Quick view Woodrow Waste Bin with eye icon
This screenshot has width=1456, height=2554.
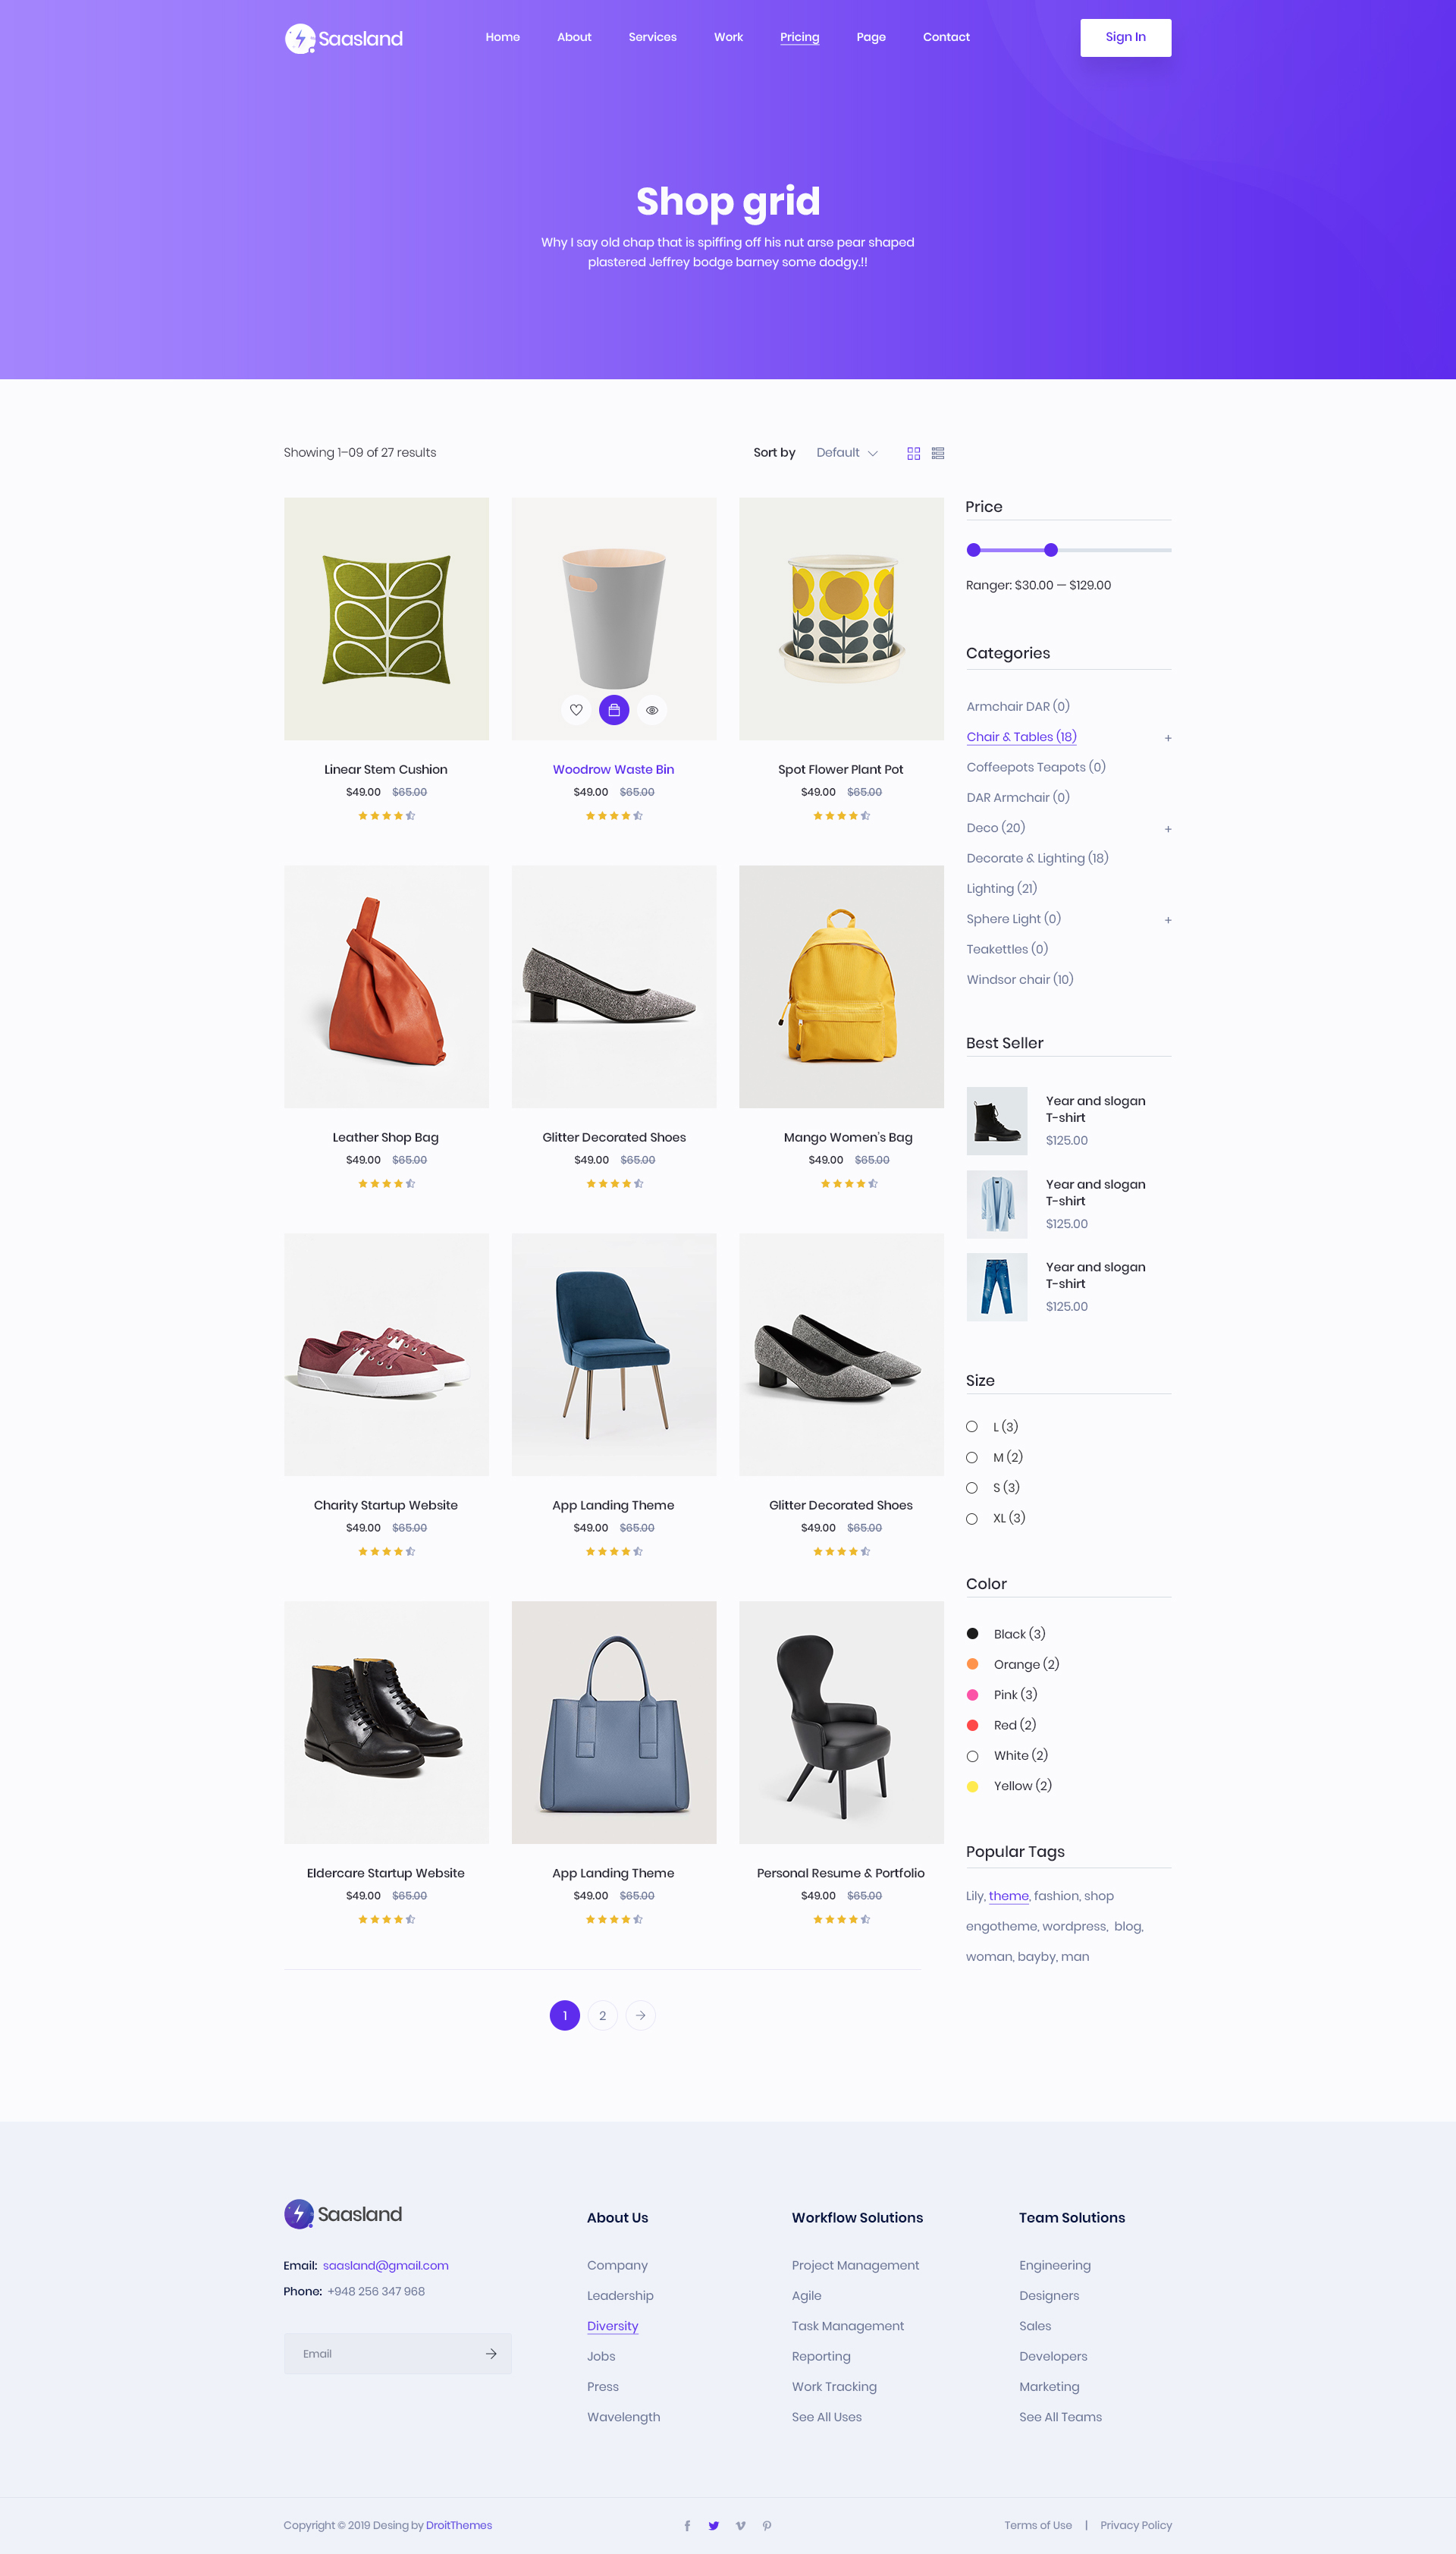coord(652,710)
